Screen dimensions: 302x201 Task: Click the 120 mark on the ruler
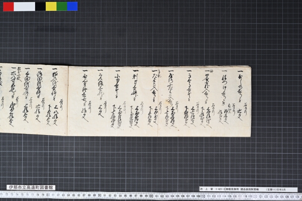click(255, 196)
